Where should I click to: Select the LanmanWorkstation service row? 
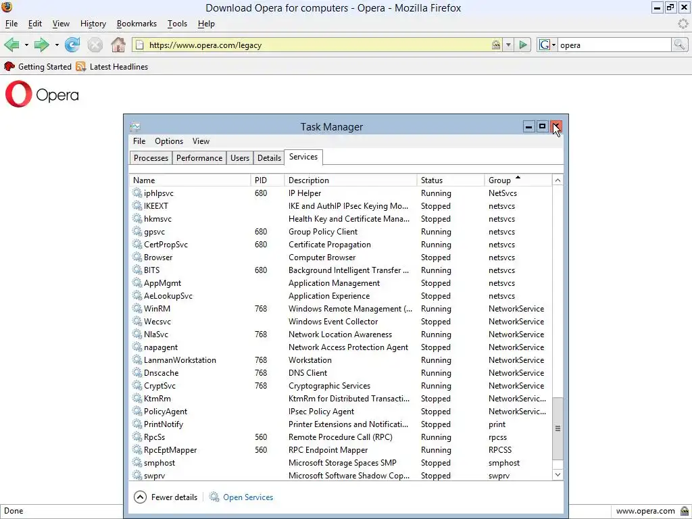pyautogui.click(x=341, y=360)
